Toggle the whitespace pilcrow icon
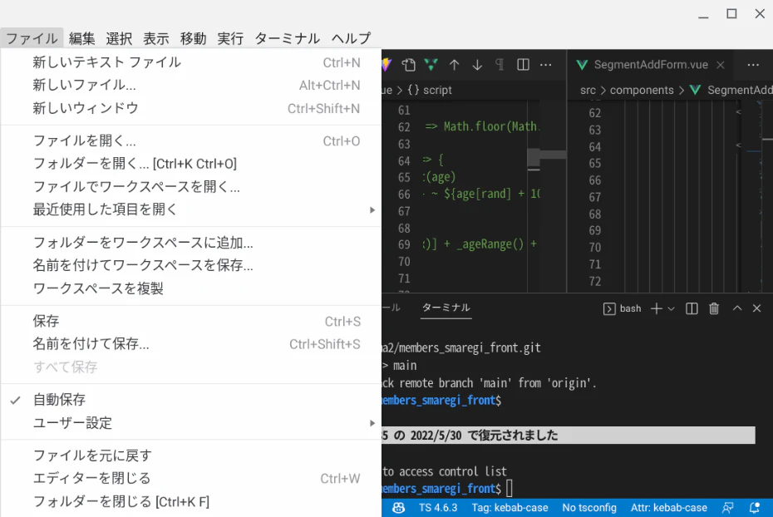 point(500,65)
